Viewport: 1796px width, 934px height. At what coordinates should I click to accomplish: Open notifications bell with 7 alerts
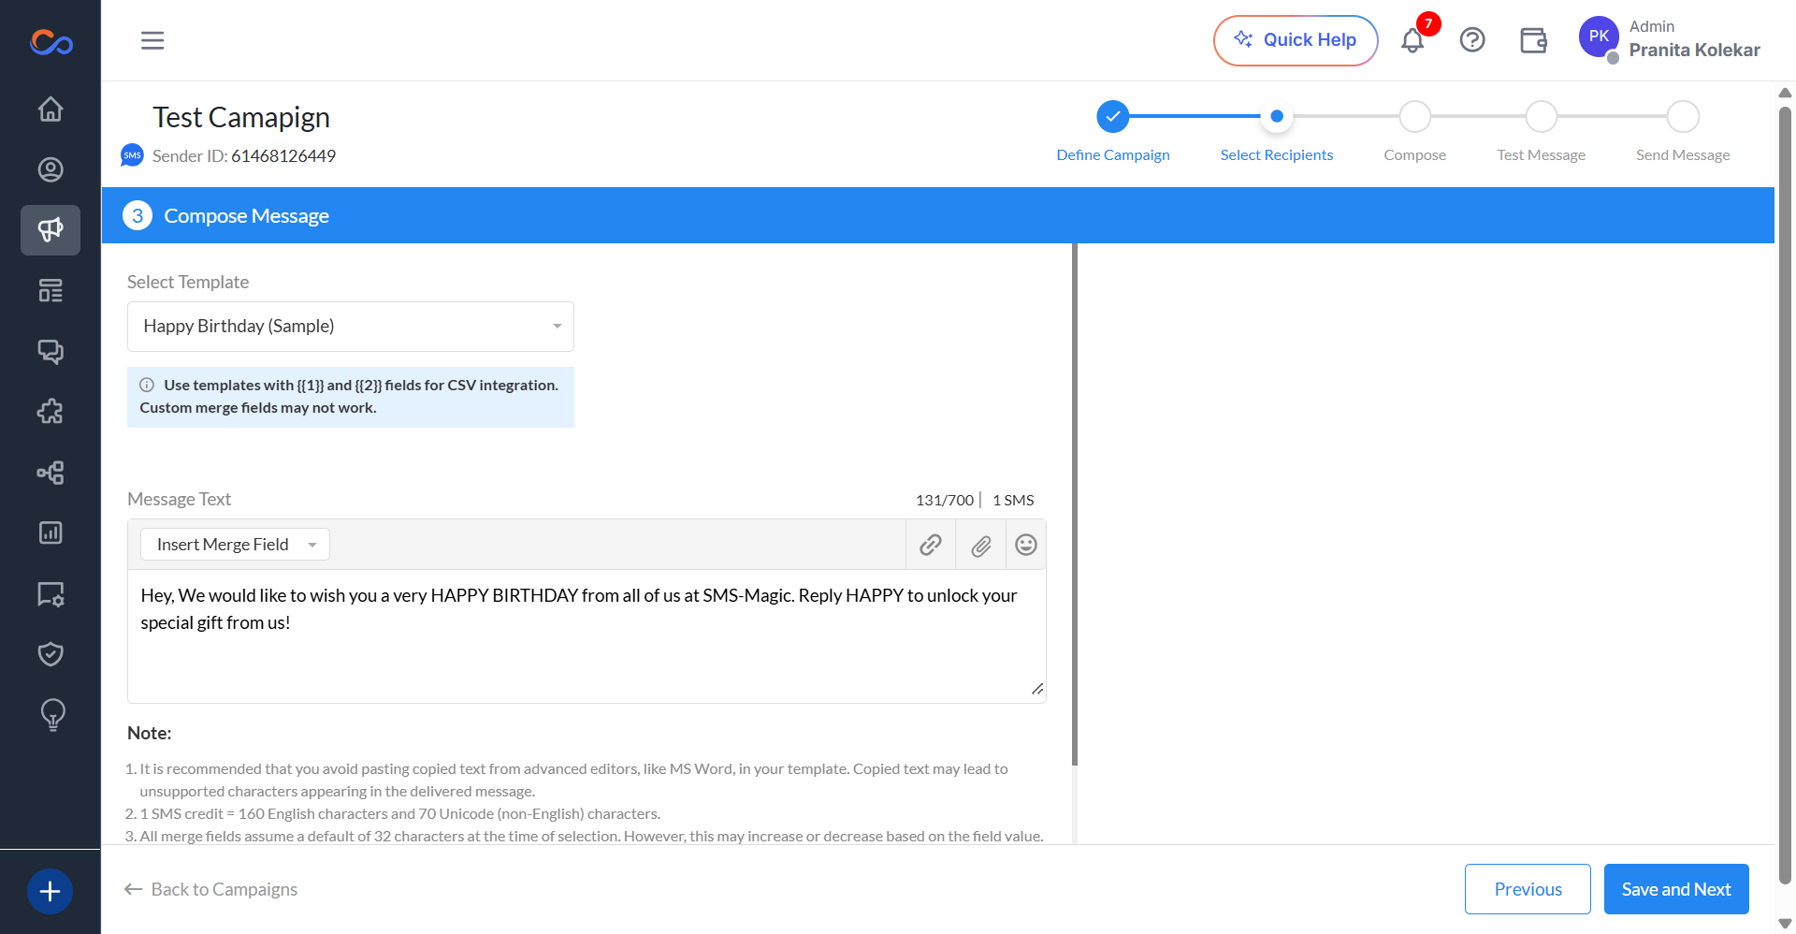(1413, 40)
